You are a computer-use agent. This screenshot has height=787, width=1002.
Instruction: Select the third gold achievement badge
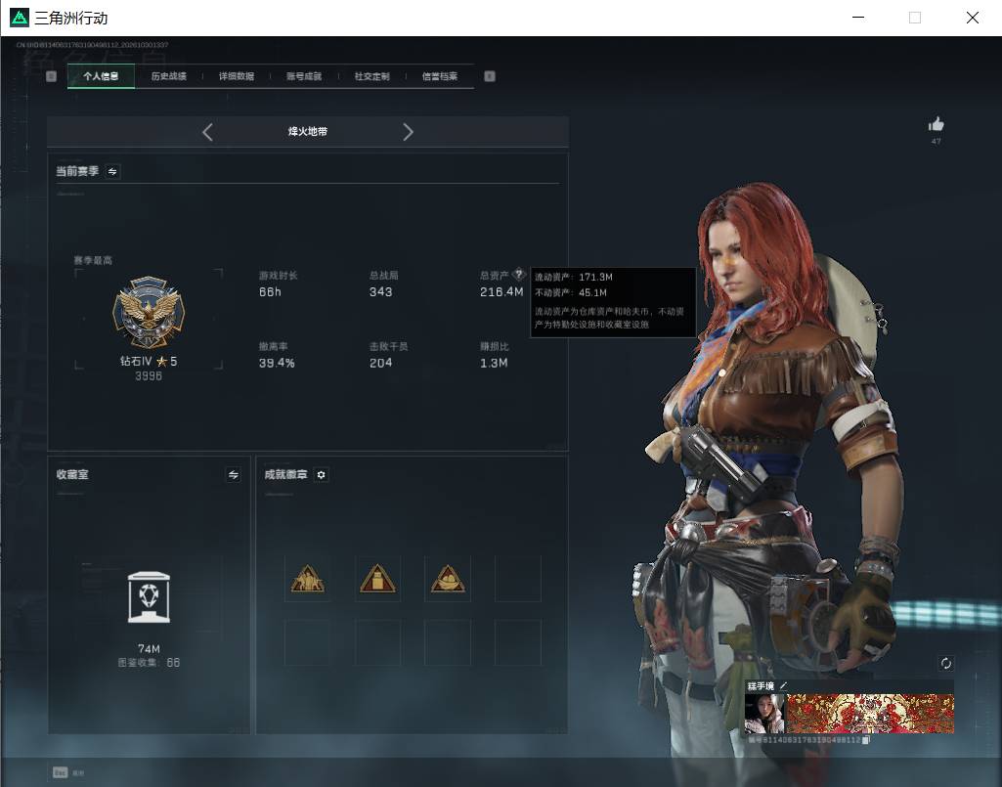[x=448, y=579]
